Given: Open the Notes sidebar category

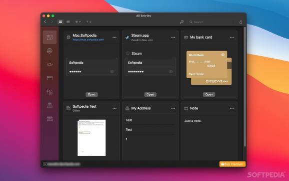Looking at the screenshot, I should [x=49, y=119].
